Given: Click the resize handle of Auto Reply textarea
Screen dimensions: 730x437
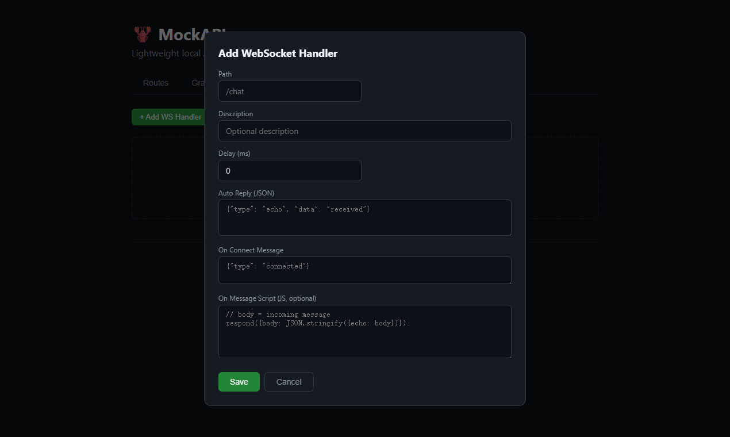Looking at the screenshot, I should (509, 234).
